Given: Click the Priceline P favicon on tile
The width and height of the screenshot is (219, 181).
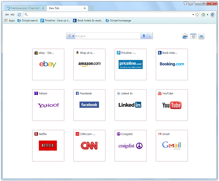Looking at the screenshot, I should tap(119, 53).
